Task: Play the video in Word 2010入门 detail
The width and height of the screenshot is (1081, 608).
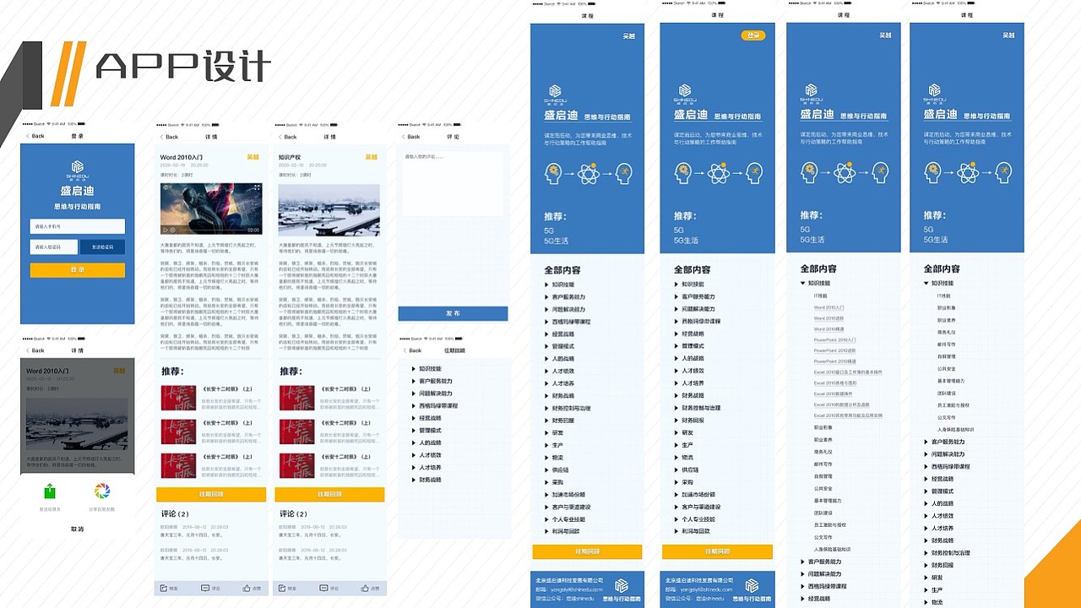Action: point(165,230)
